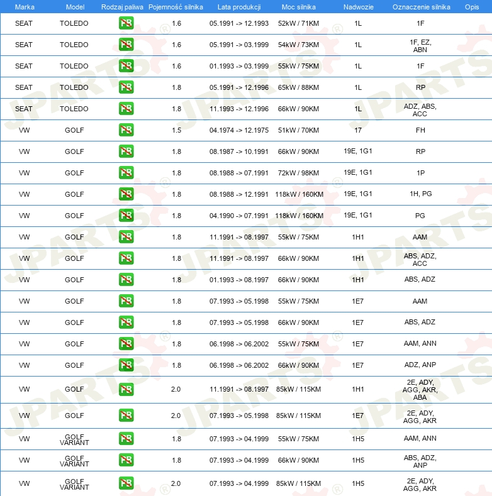Select body code 1H5 in 85kW row
Screen dimensions: 492x496
(358, 483)
